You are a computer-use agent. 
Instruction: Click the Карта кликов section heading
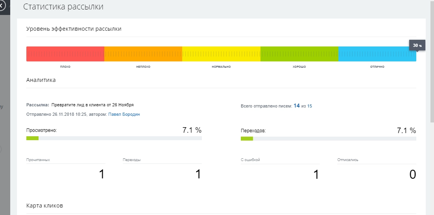[x=44, y=206]
